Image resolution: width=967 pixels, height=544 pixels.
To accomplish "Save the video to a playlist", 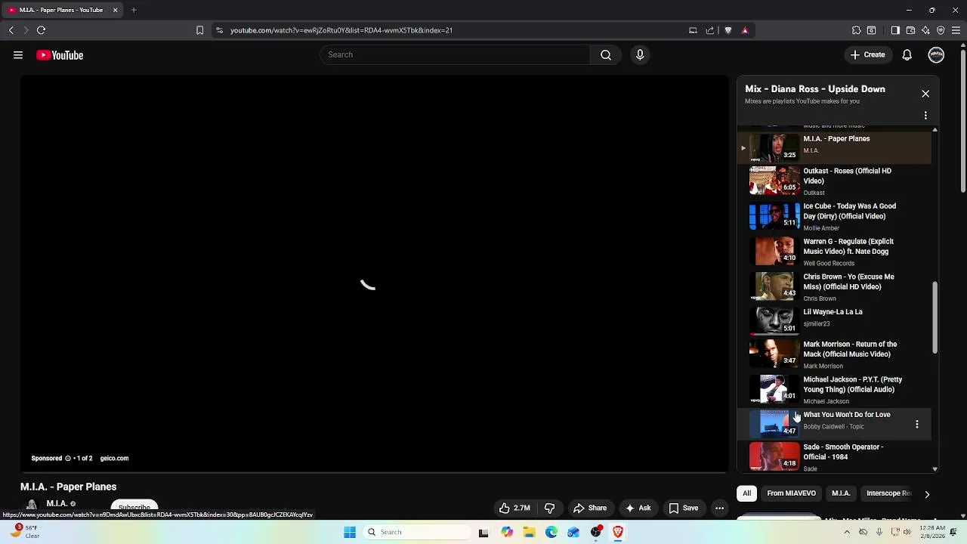I will pyautogui.click(x=684, y=508).
